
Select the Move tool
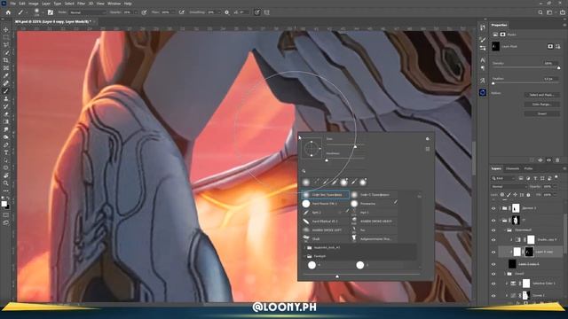point(6,29)
